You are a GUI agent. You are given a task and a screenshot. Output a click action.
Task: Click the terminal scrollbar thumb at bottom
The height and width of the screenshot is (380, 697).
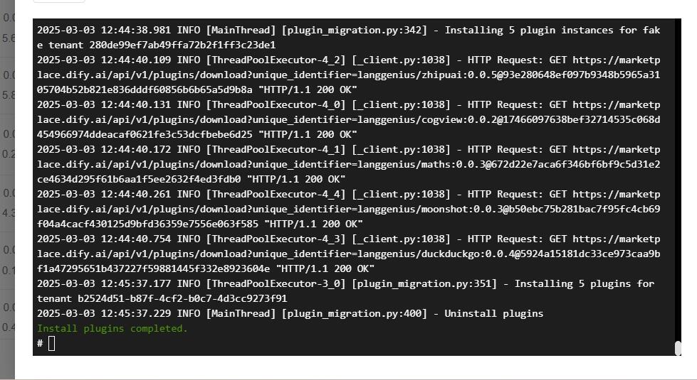point(678,348)
